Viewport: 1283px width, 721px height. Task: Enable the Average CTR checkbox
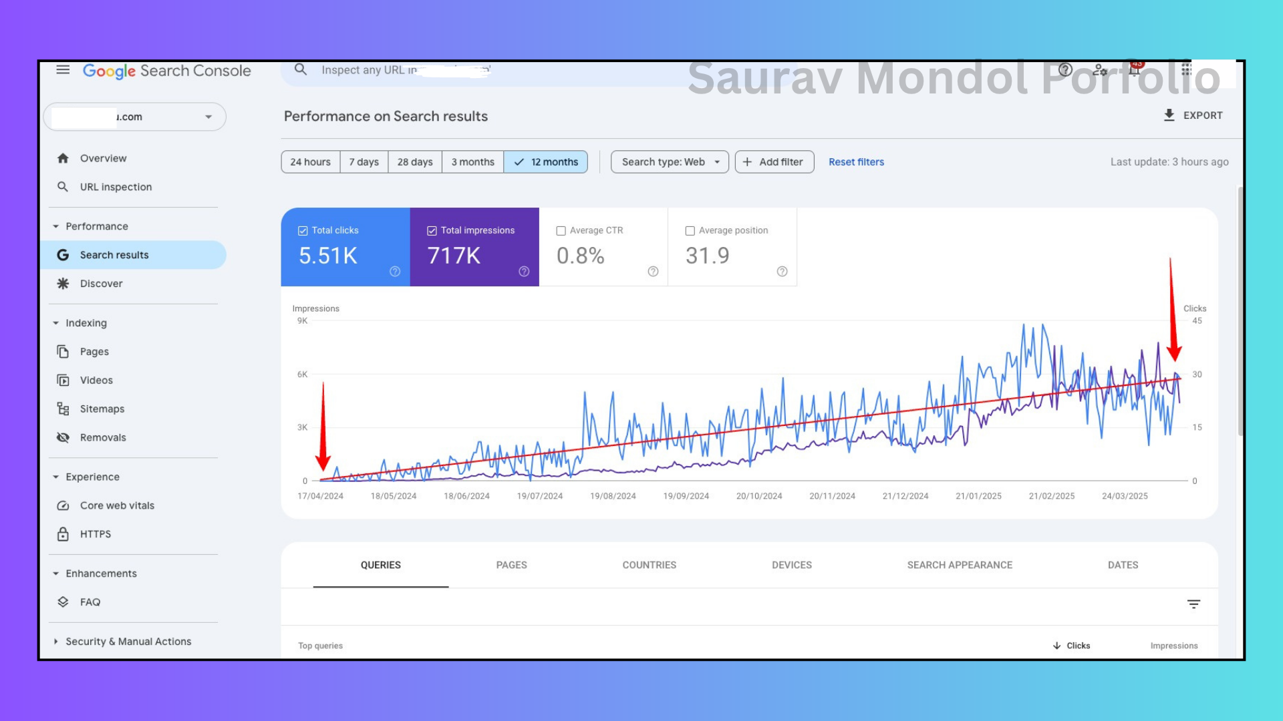coord(561,230)
